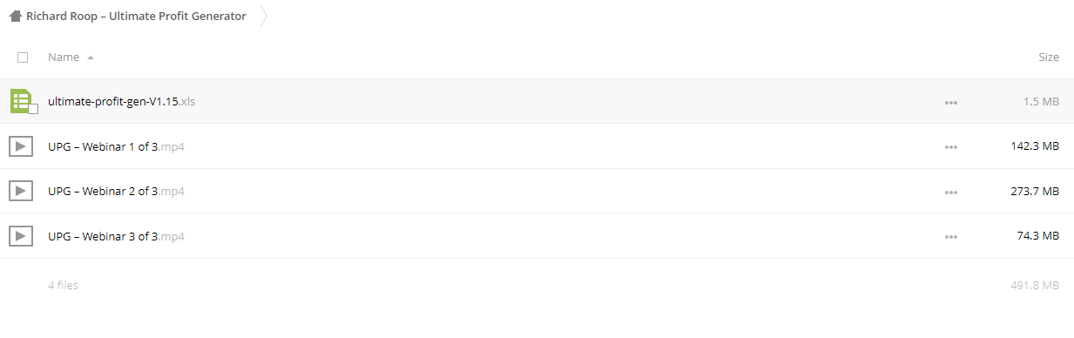This screenshot has width=1074, height=338.
Task: Sort files by the Size column header
Action: pos(1049,57)
